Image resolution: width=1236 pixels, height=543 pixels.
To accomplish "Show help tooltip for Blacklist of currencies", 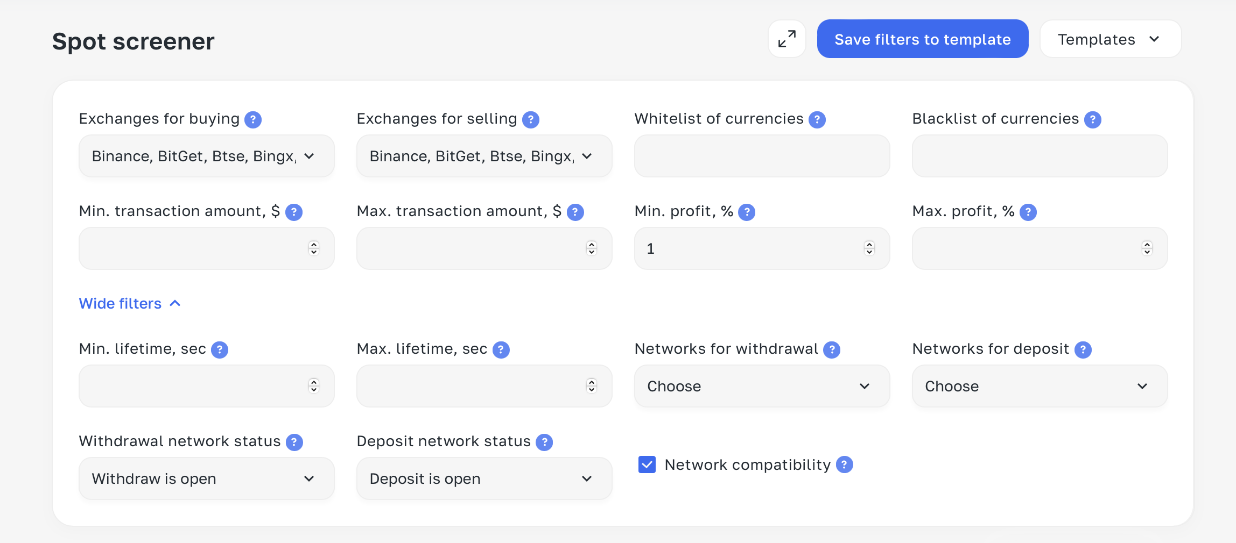I will click(x=1093, y=119).
